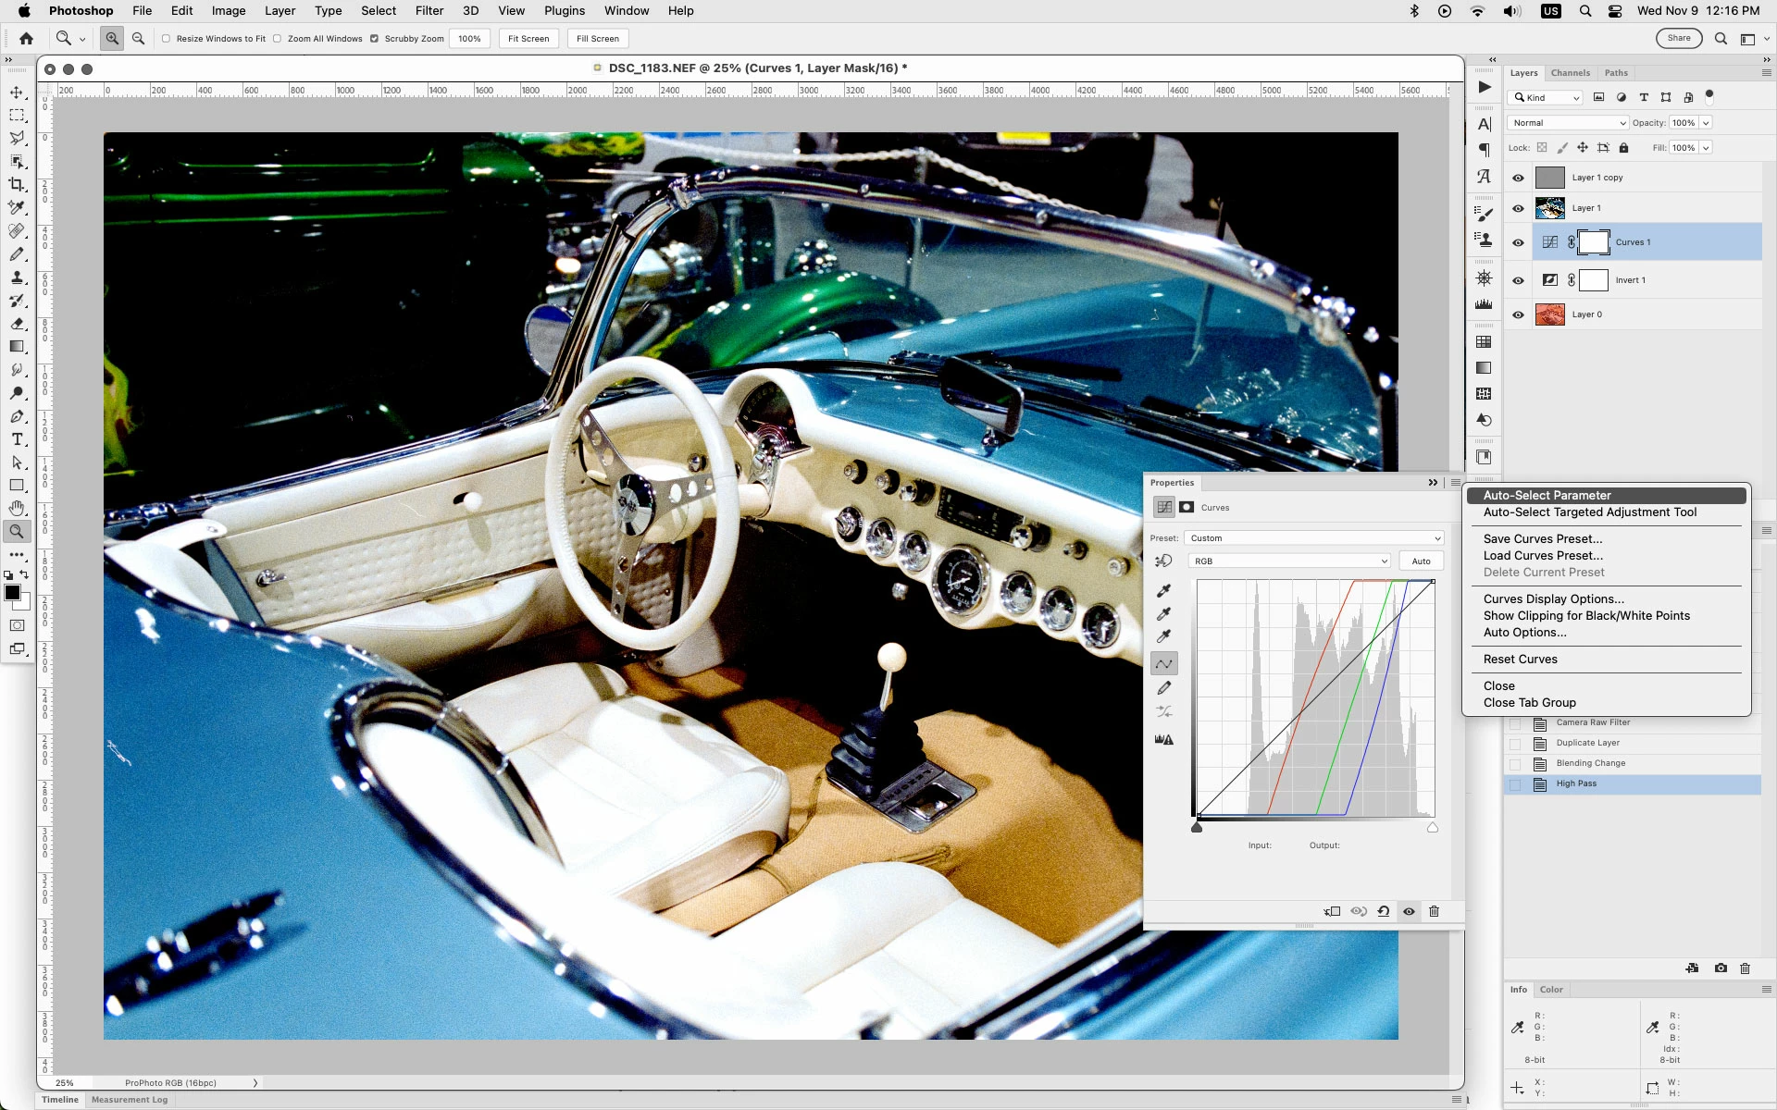Choose the pencil draw-curve tool
This screenshot has height=1110, width=1777.
click(x=1164, y=687)
